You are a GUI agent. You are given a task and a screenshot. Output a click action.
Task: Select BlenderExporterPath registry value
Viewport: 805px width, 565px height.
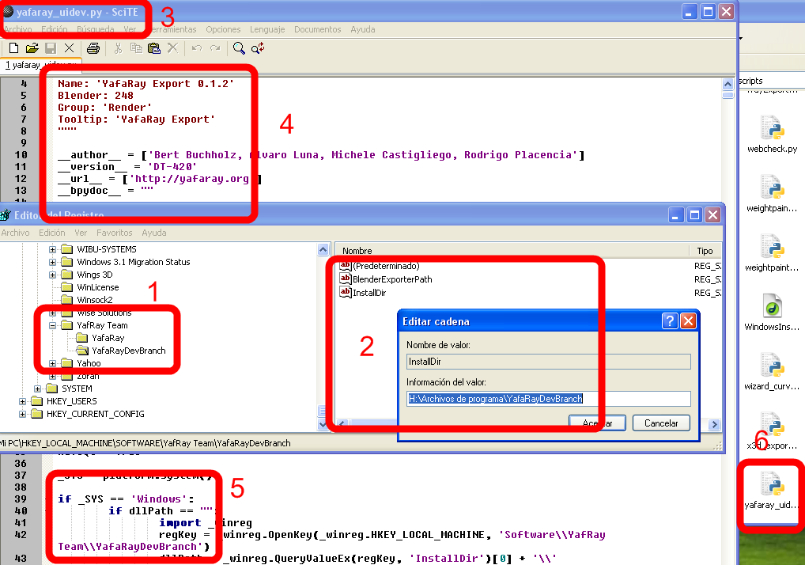pyautogui.click(x=392, y=279)
